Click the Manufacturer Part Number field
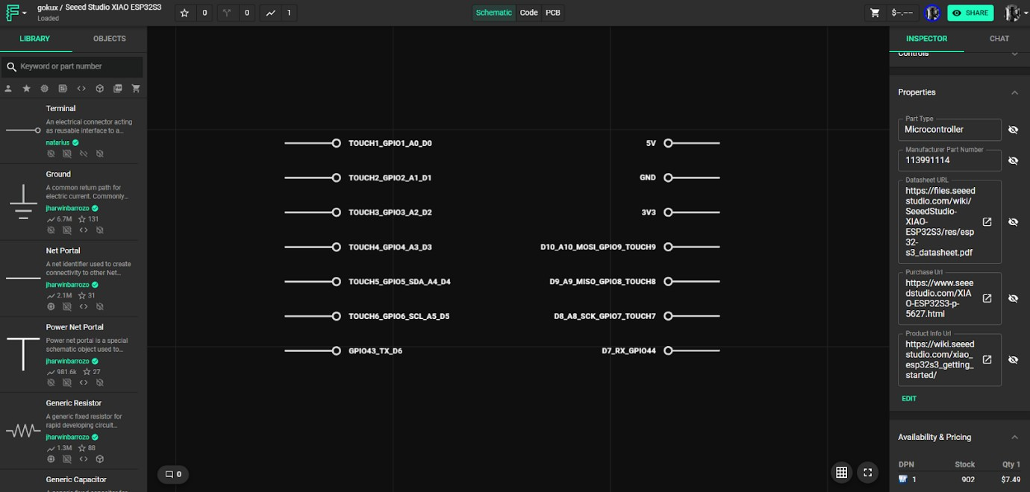 click(949, 160)
